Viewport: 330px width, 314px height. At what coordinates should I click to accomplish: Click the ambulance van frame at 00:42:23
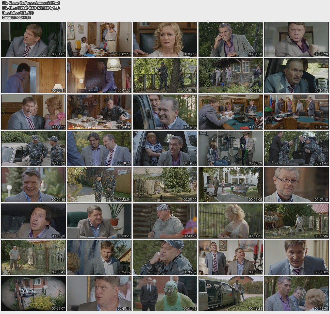pyautogui.click(x=230, y=294)
